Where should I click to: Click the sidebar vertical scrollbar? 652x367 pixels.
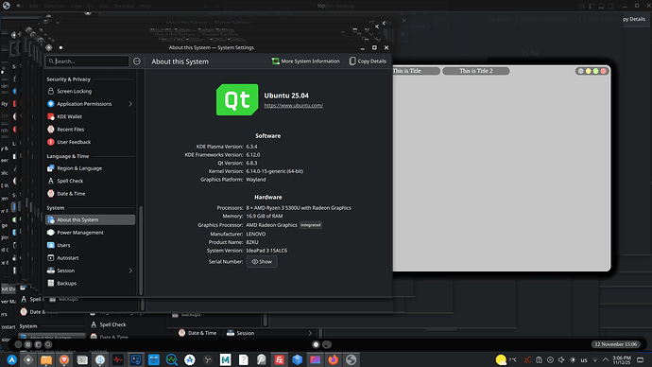pos(141,250)
